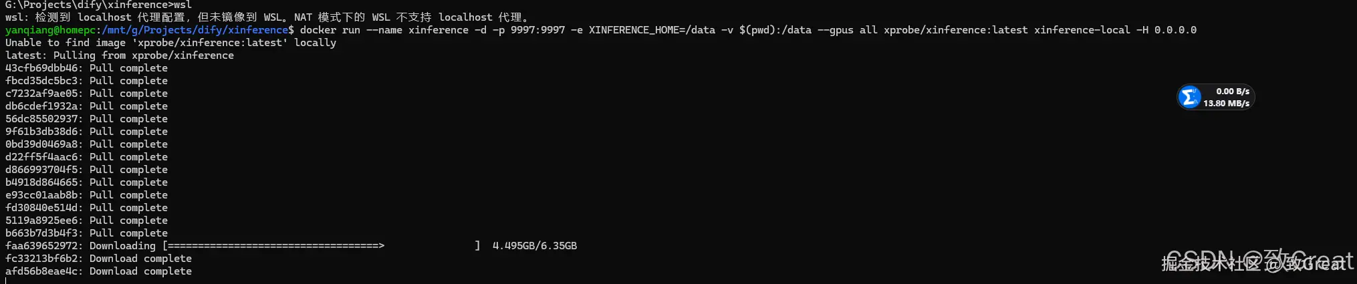The width and height of the screenshot is (1357, 284).
Task: Click the yanqiang@homepc prompt username
Action: (x=51, y=30)
